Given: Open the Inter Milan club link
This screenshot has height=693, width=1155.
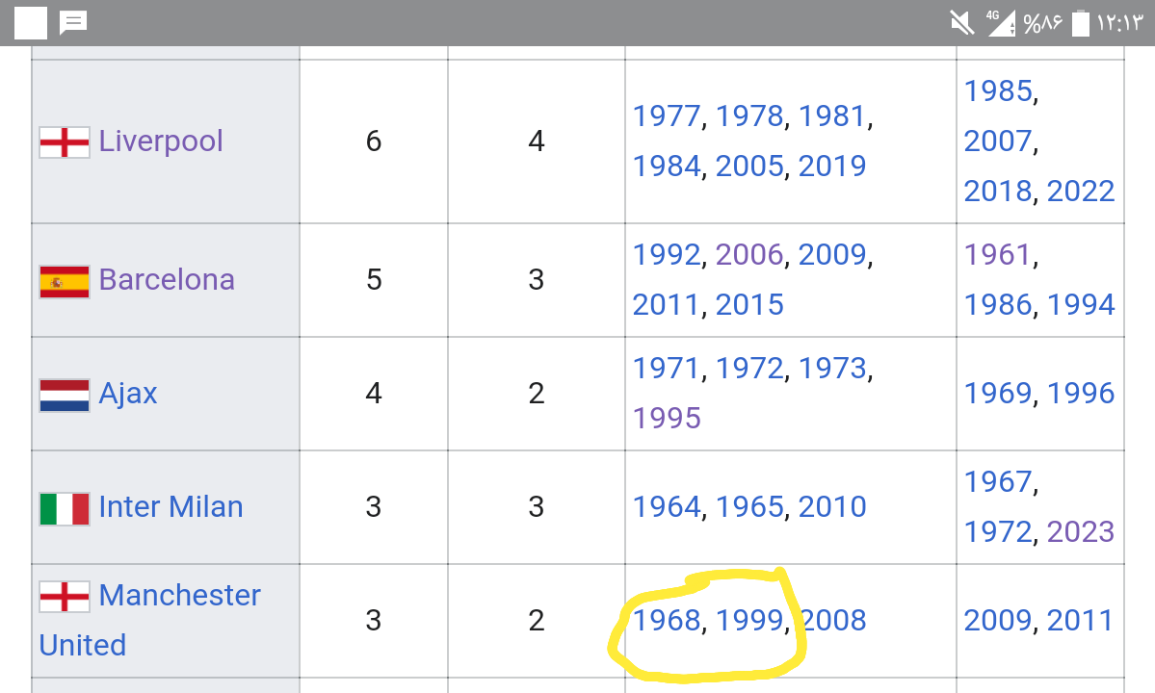Looking at the screenshot, I should (x=171, y=507).
